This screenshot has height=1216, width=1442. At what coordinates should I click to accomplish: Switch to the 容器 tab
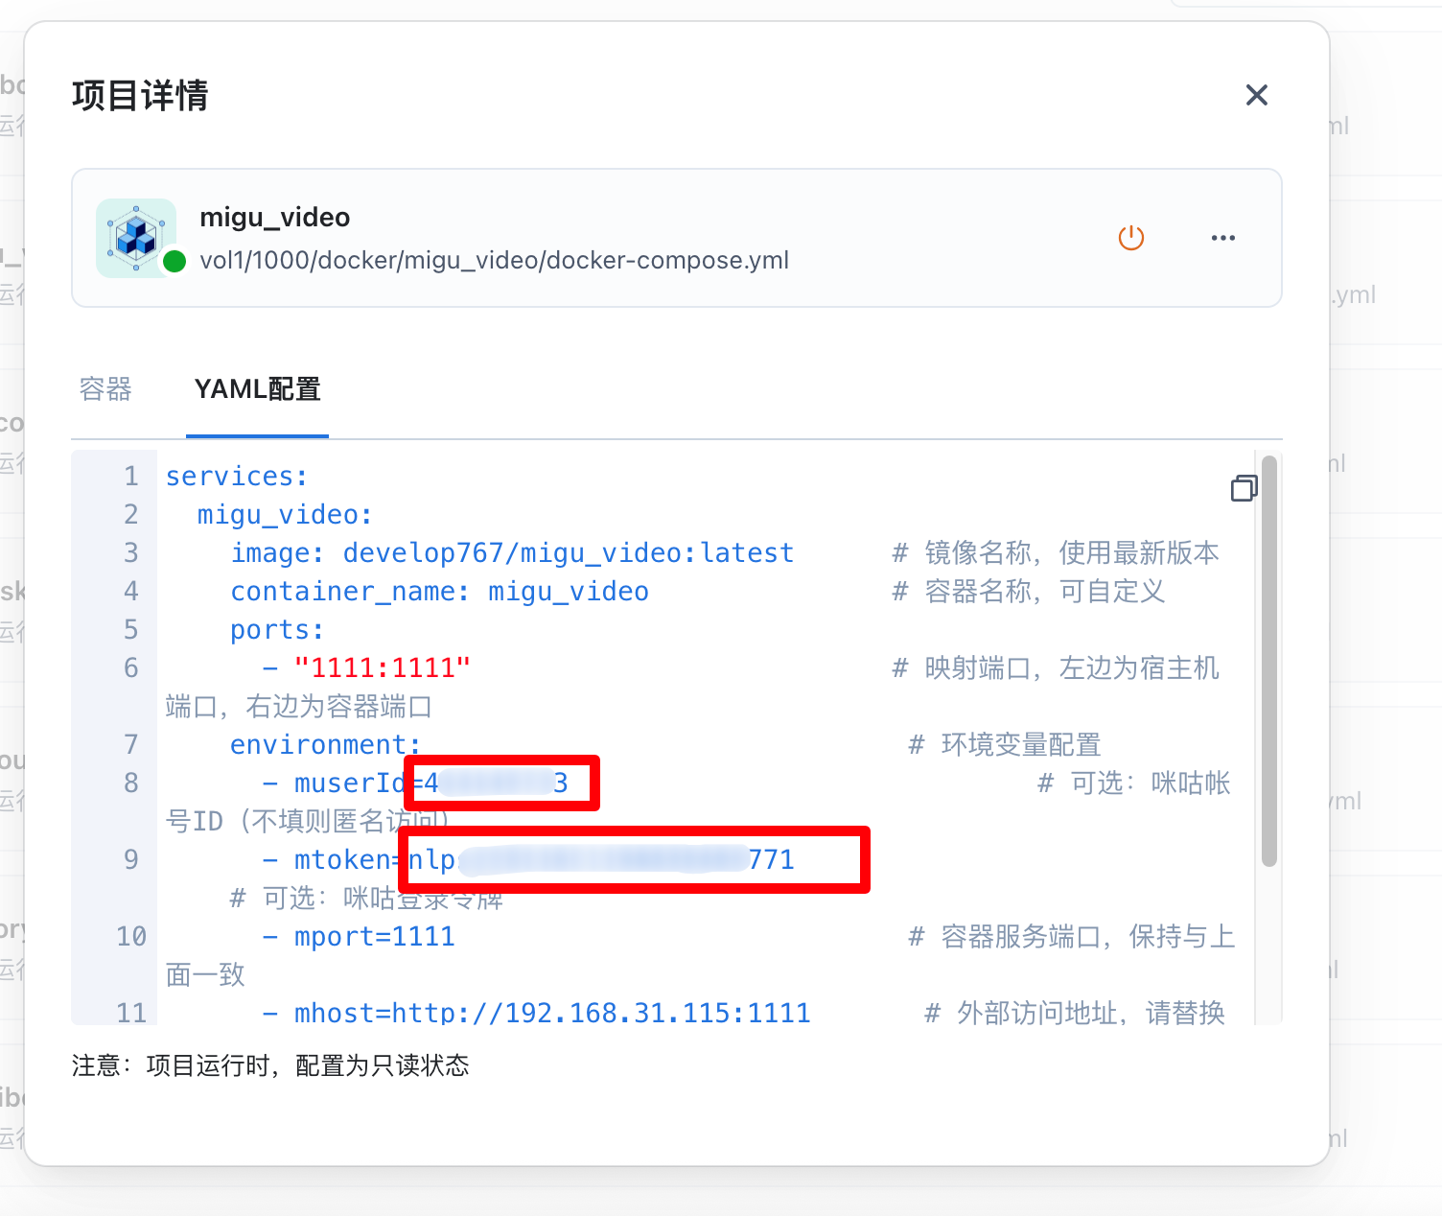[105, 389]
